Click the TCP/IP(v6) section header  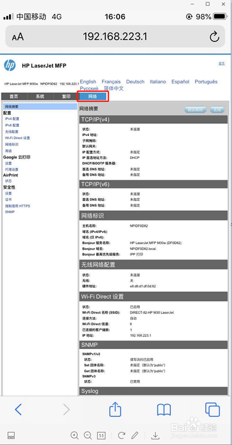coord(153,184)
